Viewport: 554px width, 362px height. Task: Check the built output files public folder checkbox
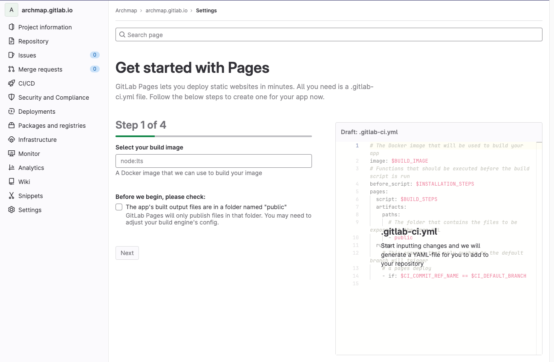119,207
